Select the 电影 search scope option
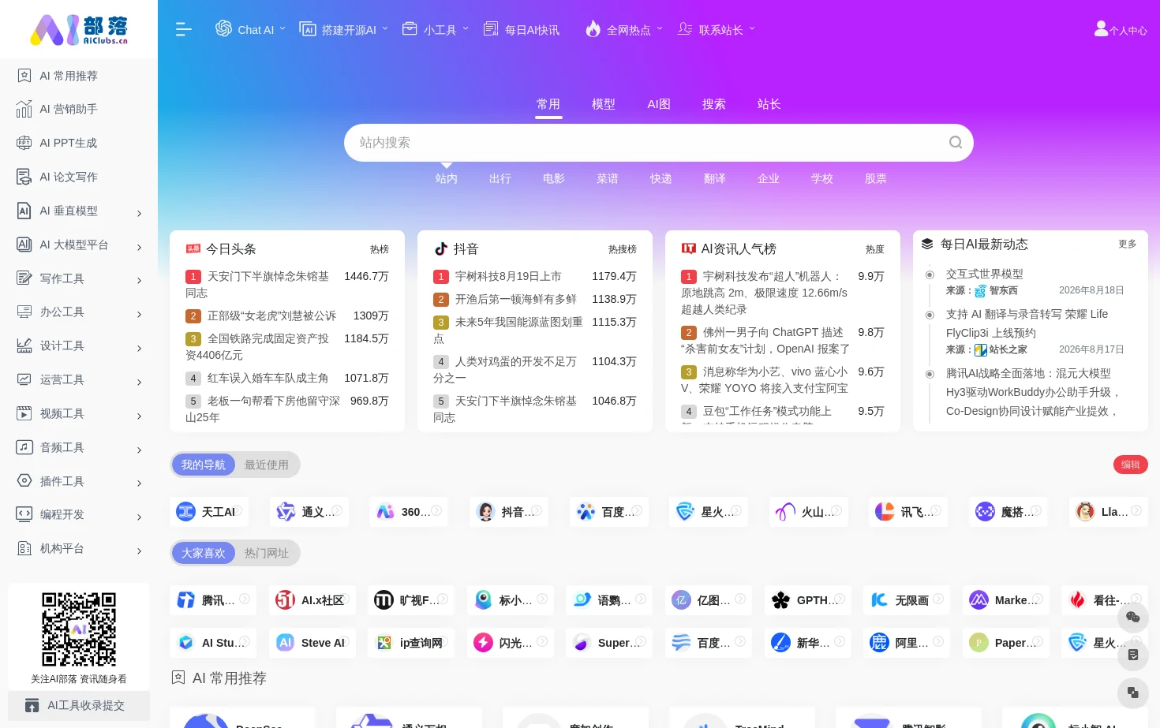This screenshot has height=728, width=1160. [554, 179]
